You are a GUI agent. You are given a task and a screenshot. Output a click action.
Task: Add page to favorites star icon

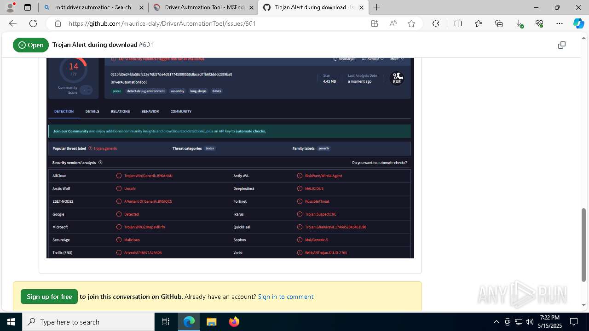411,23
